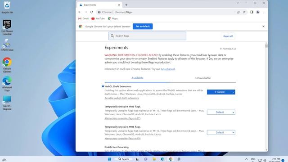Switch to the Available tab
Screen dimensions: 288x162
pyautogui.click(x=137, y=78)
